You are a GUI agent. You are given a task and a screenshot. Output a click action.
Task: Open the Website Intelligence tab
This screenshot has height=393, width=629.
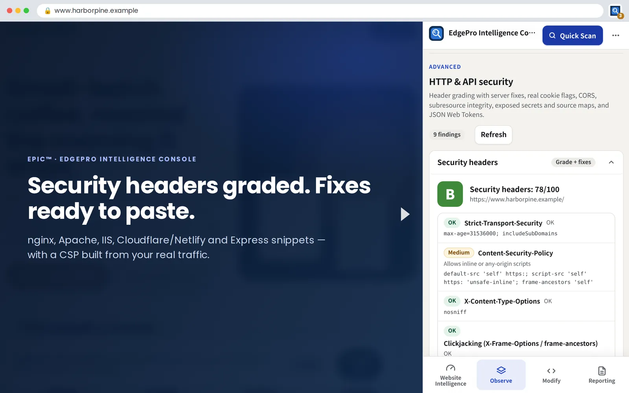451,375
